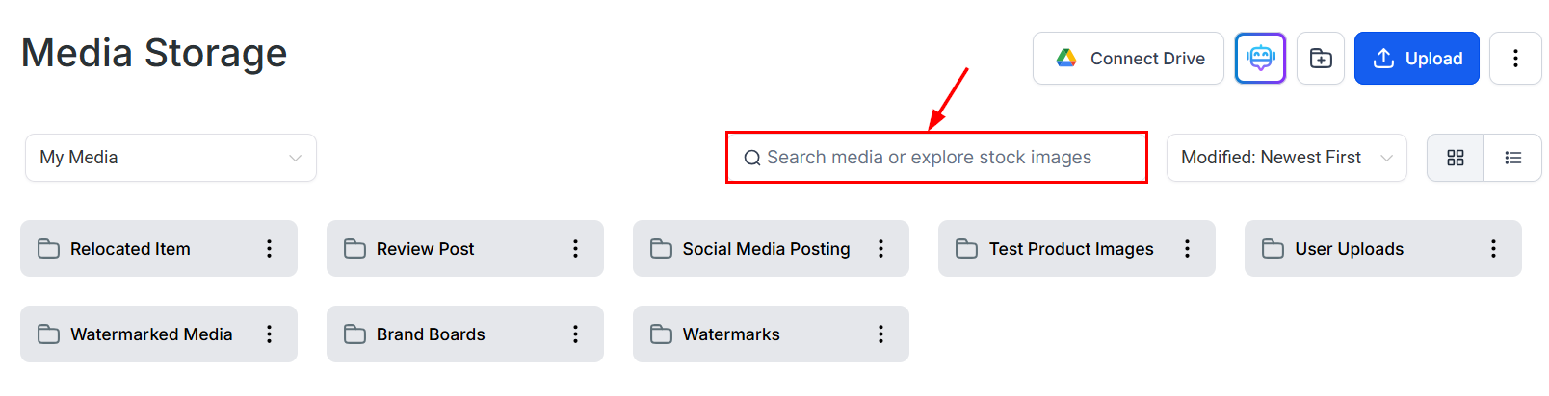Open the Brand Boards folder
1549x396 pixels.
431,334
